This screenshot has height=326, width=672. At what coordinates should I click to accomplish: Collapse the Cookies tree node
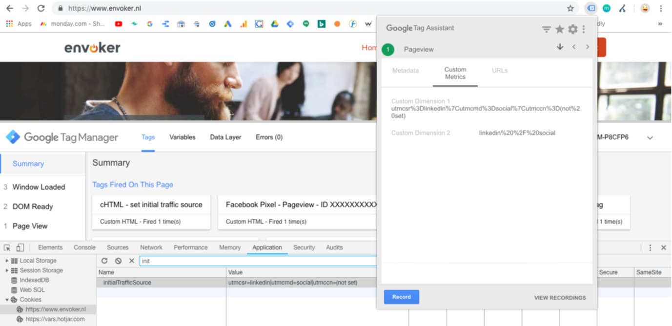[x=7, y=300]
